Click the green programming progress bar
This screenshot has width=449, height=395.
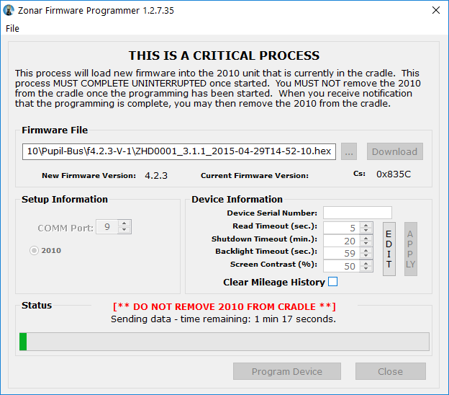pos(224,342)
